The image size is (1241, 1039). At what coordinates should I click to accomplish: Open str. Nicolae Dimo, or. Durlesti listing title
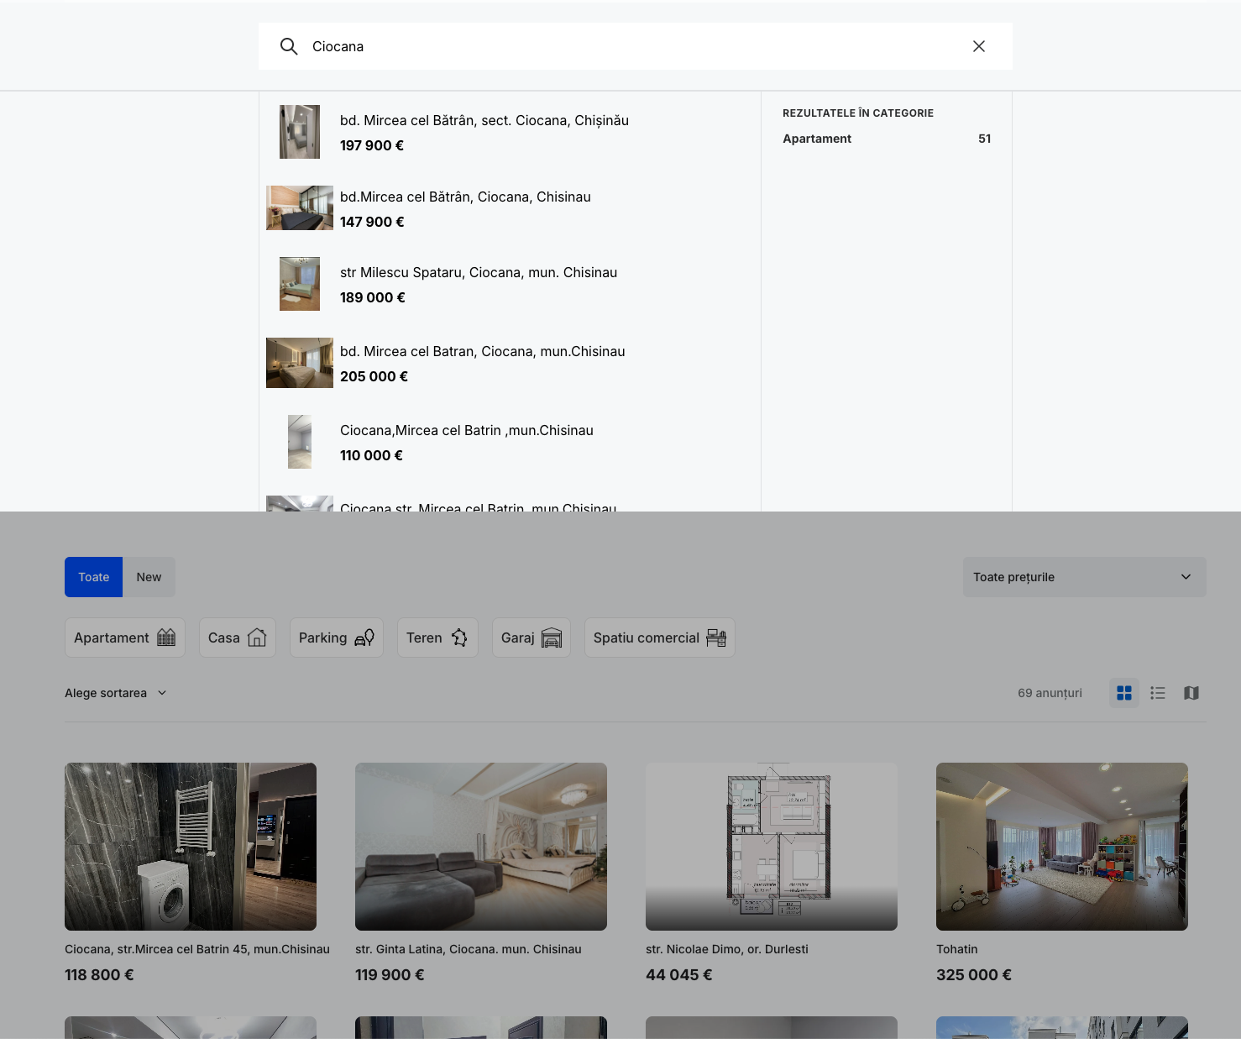[x=727, y=949]
